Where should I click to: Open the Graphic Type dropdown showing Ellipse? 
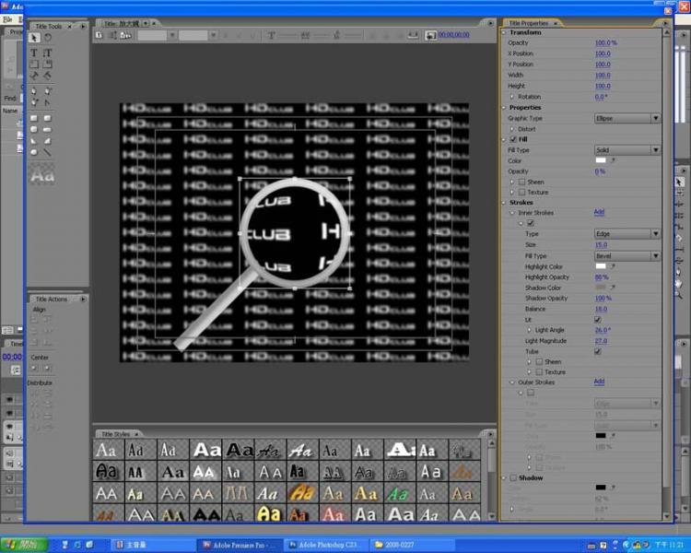click(627, 118)
